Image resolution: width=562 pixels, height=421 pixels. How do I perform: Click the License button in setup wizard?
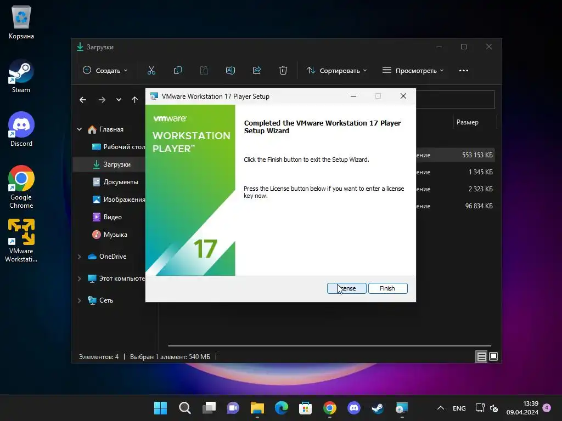point(347,288)
